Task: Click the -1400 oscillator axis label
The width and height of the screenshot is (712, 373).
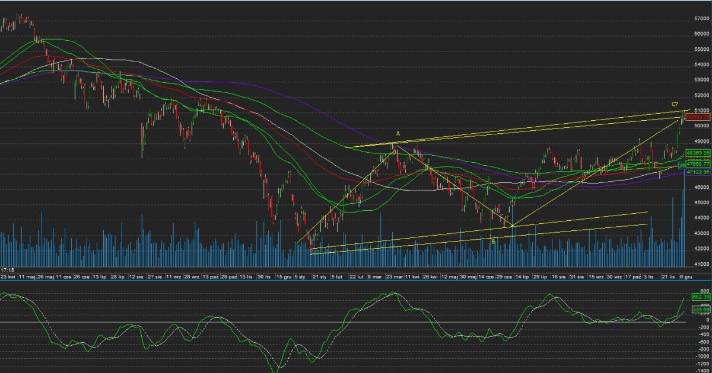Action: [x=700, y=371]
